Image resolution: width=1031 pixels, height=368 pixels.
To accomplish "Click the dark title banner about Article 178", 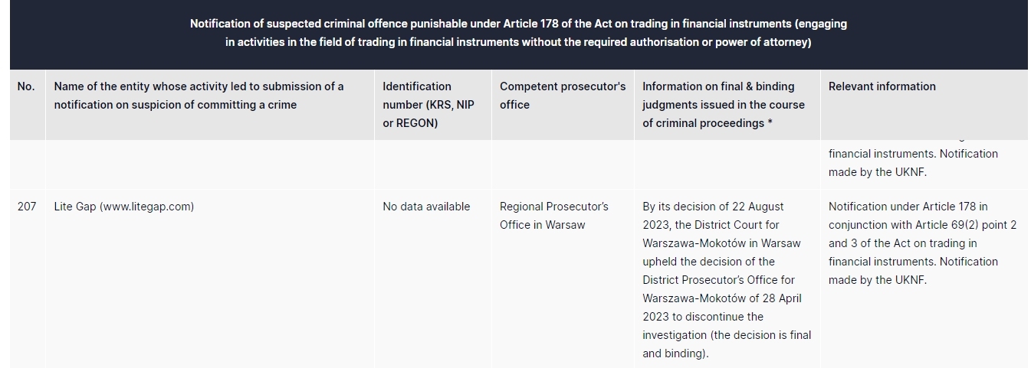I will tap(518, 33).
